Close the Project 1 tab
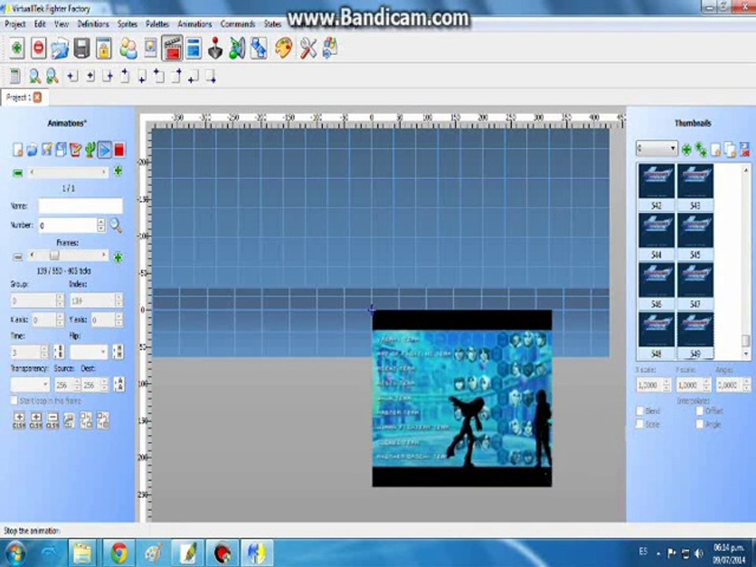The width and height of the screenshot is (756, 567). 37,98
